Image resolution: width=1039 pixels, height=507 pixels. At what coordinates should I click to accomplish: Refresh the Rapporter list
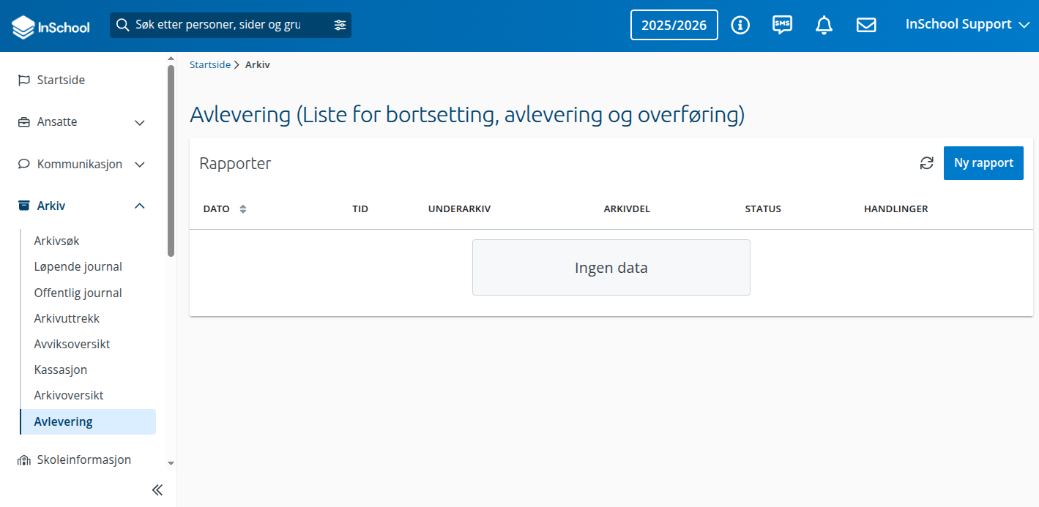pyautogui.click(x=927, y=163)
